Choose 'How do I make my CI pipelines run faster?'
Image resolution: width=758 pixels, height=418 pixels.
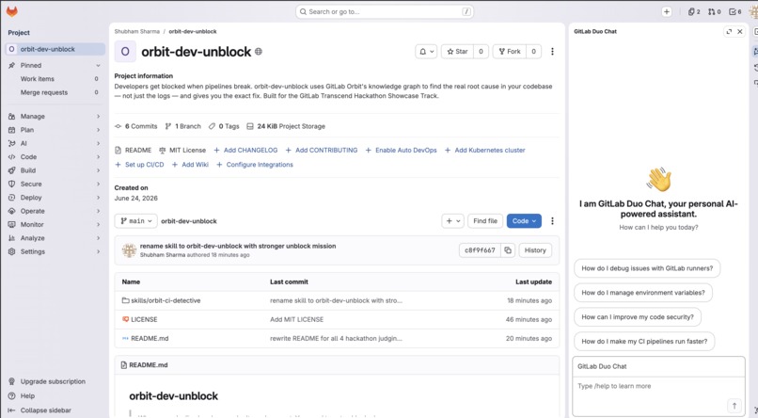coord(644,341)
